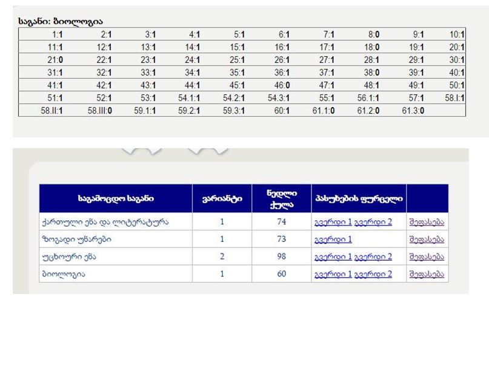Open გვერდი 2 link for უცხოური ენა
This screenshot has width=489, height=369.
[x=373, y=257]
